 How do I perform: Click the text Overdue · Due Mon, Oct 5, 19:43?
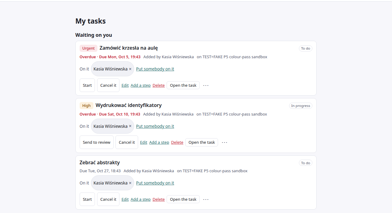110,57
